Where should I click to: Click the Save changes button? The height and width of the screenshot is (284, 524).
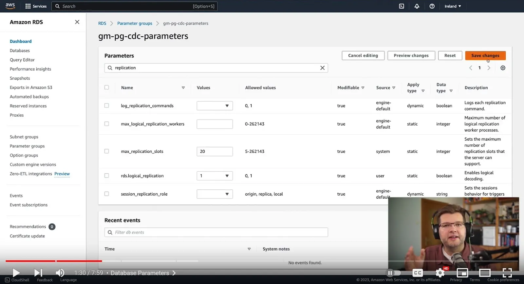[485, 55]
